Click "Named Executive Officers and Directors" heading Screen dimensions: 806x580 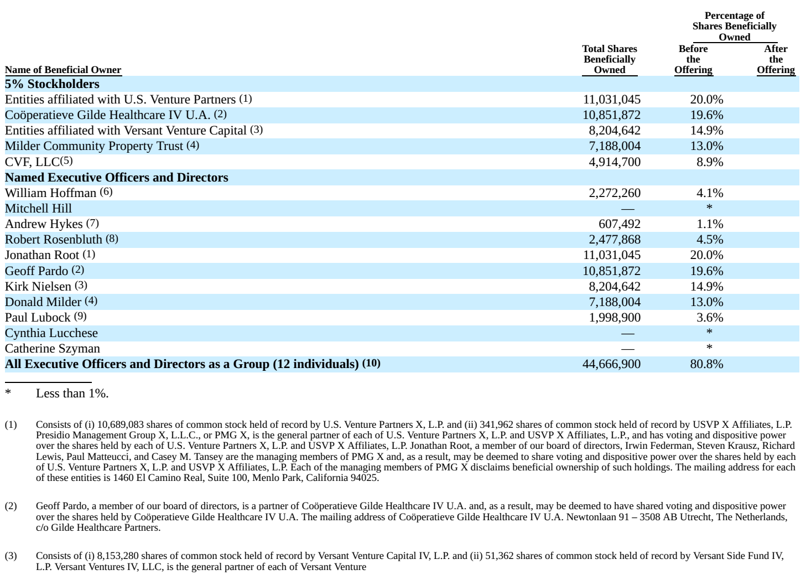click(x=117, y=178)
